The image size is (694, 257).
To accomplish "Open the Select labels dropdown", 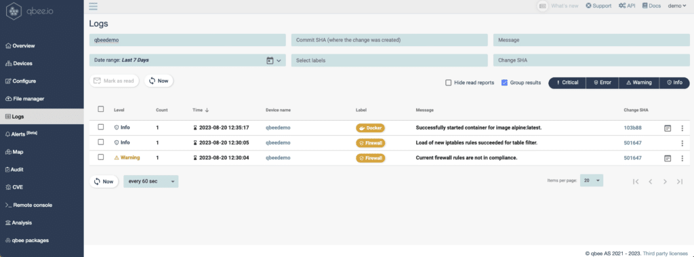I will coord(389,60).
